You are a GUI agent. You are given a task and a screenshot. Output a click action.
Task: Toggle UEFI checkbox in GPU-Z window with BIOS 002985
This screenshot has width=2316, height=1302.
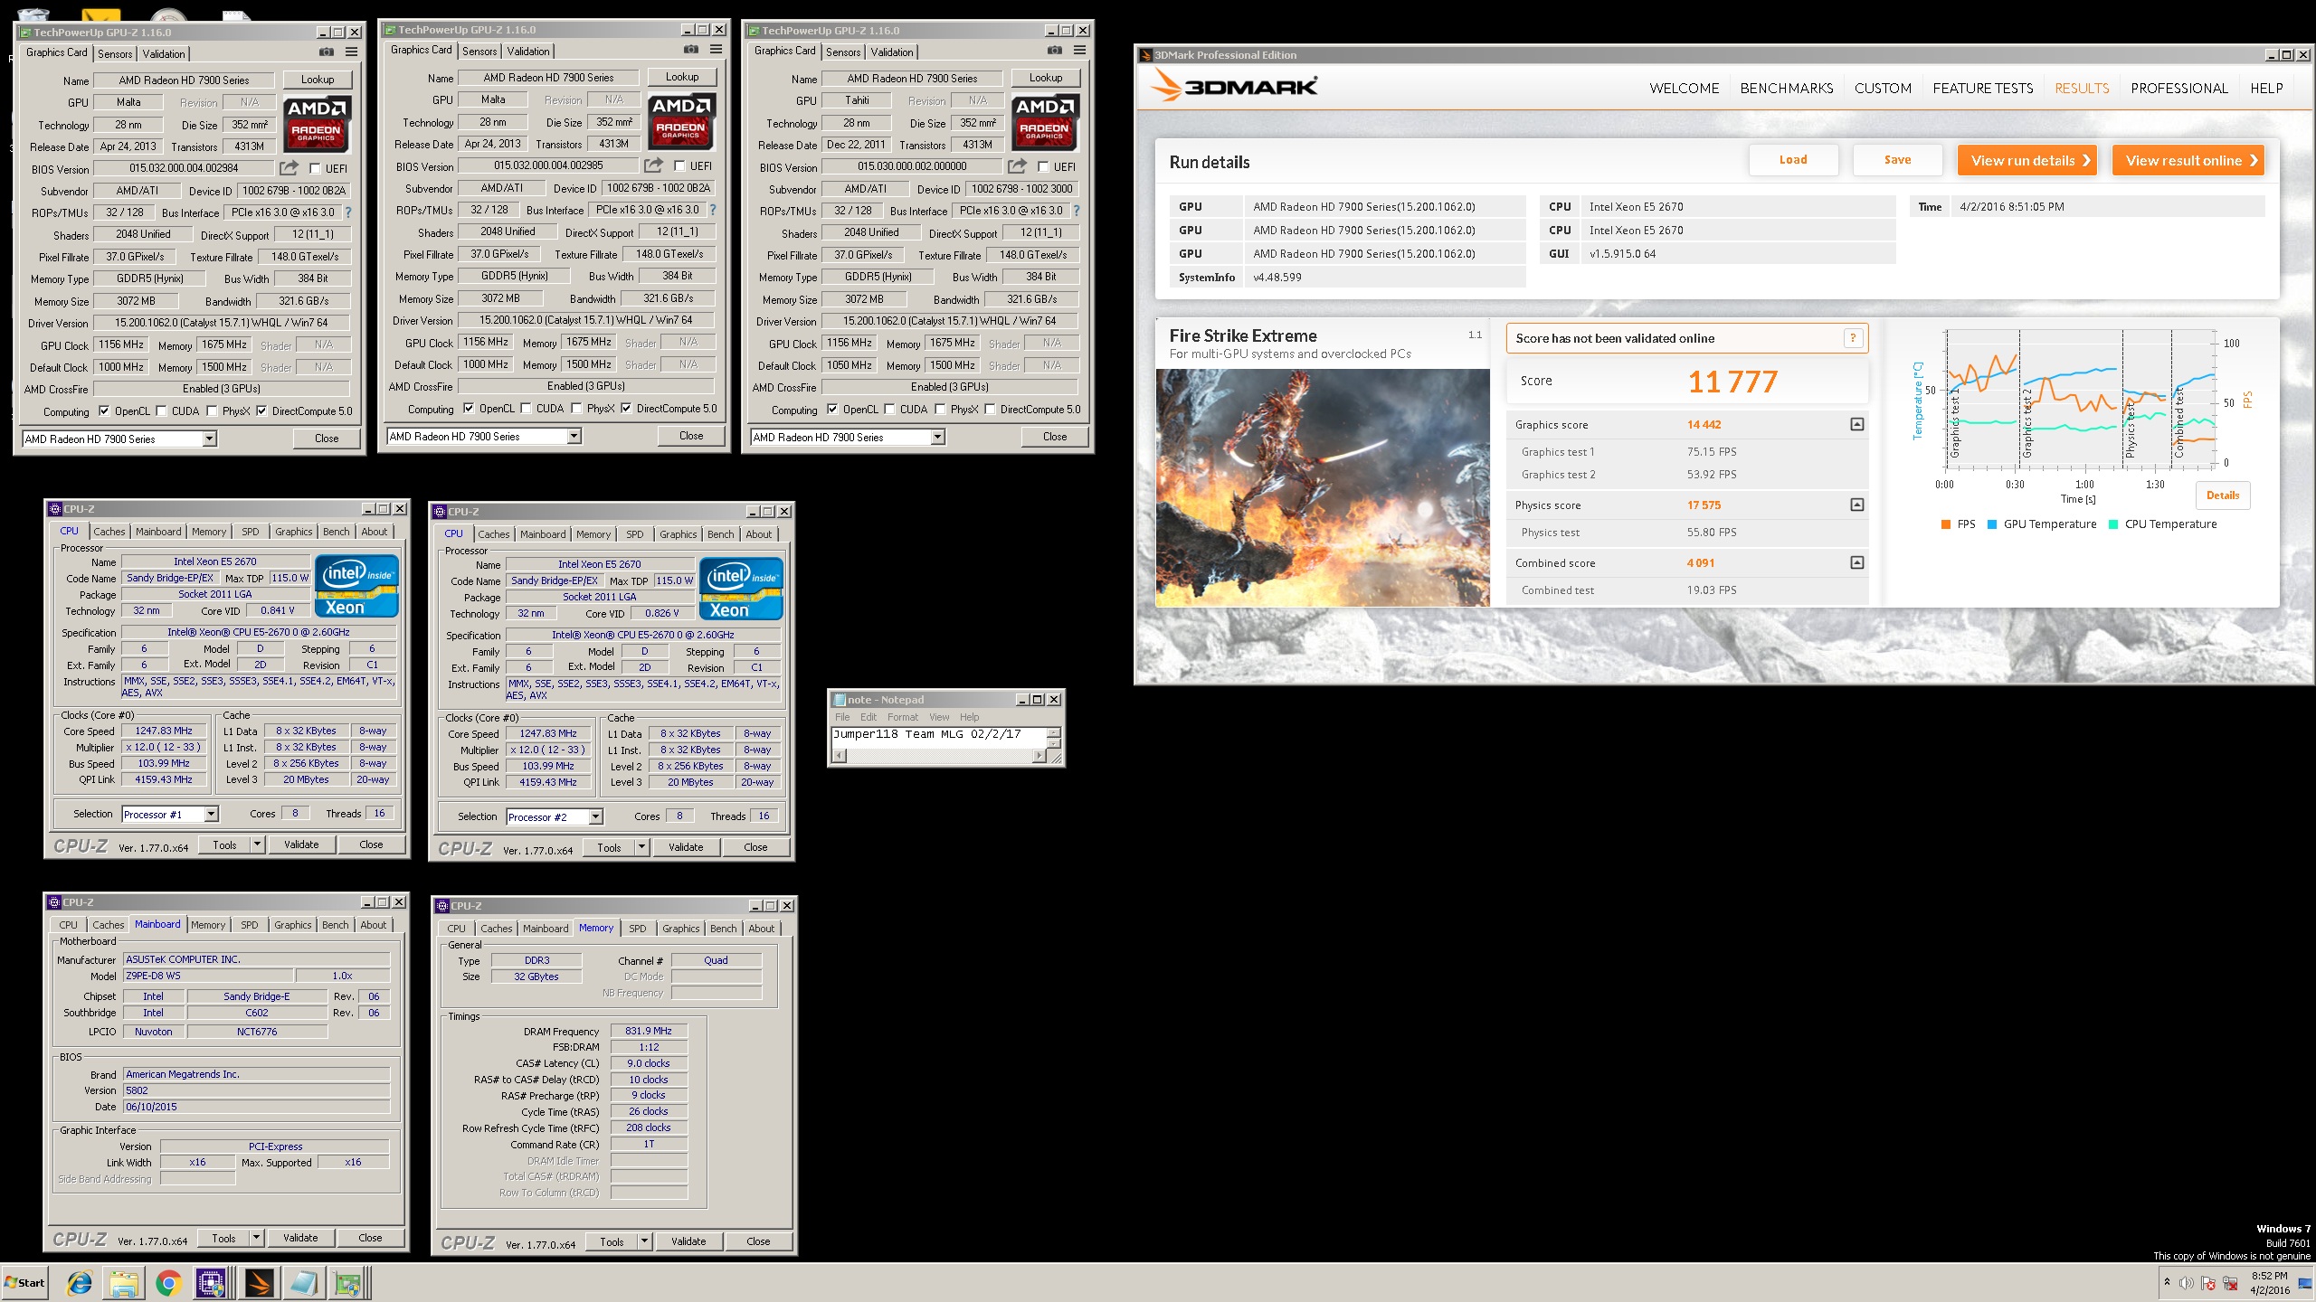(x=679, y=165)
